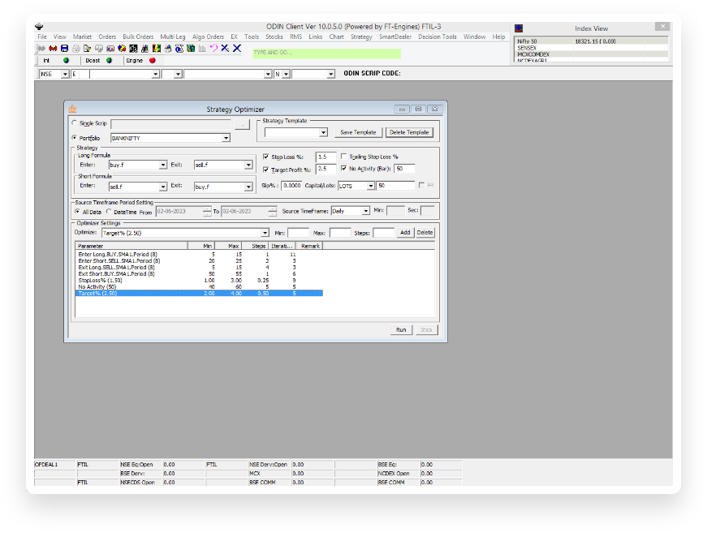Open the Capital/Lots LOTS dropdown

[x=370, y=186]
